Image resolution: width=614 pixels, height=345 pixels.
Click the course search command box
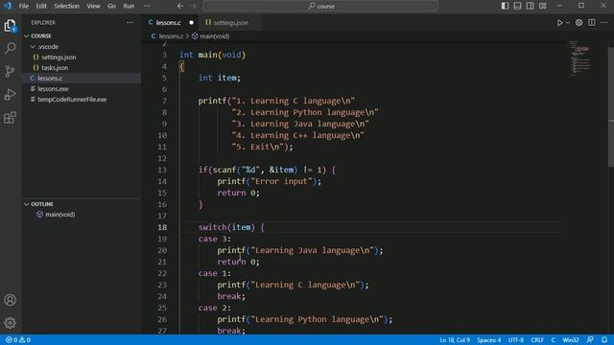320,6
